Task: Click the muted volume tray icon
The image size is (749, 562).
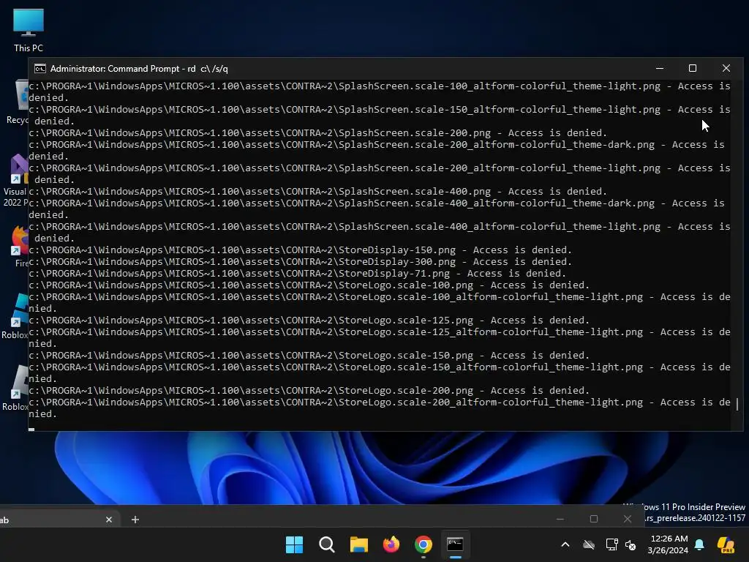Action: tap(631, 544)
